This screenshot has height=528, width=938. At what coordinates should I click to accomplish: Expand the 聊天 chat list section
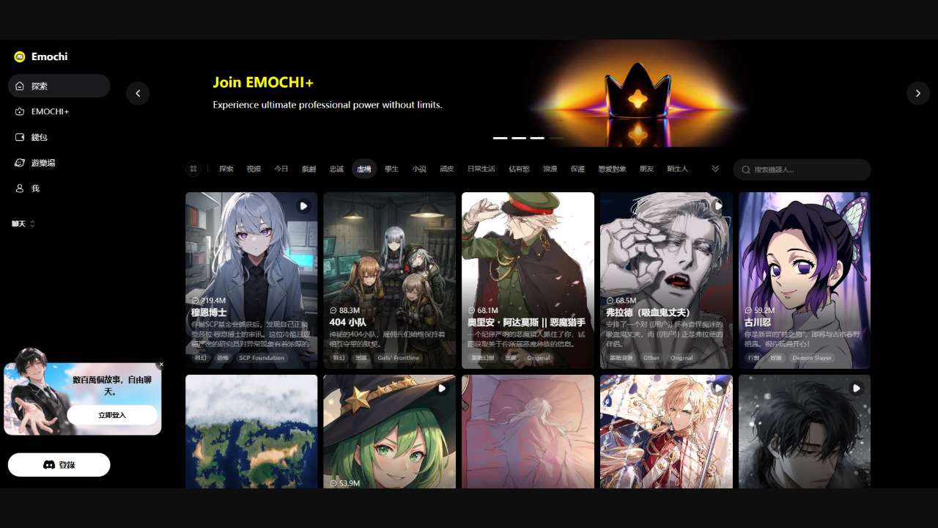point(23,224)
